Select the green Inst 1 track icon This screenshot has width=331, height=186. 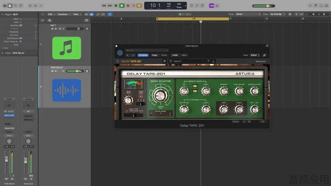coord(67,48)
